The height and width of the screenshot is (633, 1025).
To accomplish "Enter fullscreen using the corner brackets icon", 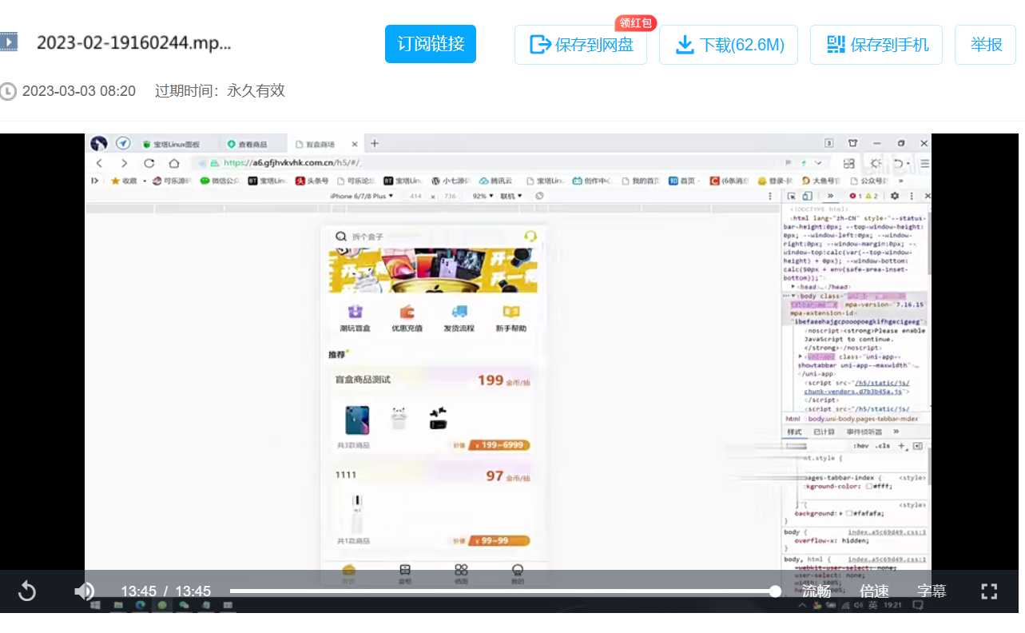I will (989, 591).
